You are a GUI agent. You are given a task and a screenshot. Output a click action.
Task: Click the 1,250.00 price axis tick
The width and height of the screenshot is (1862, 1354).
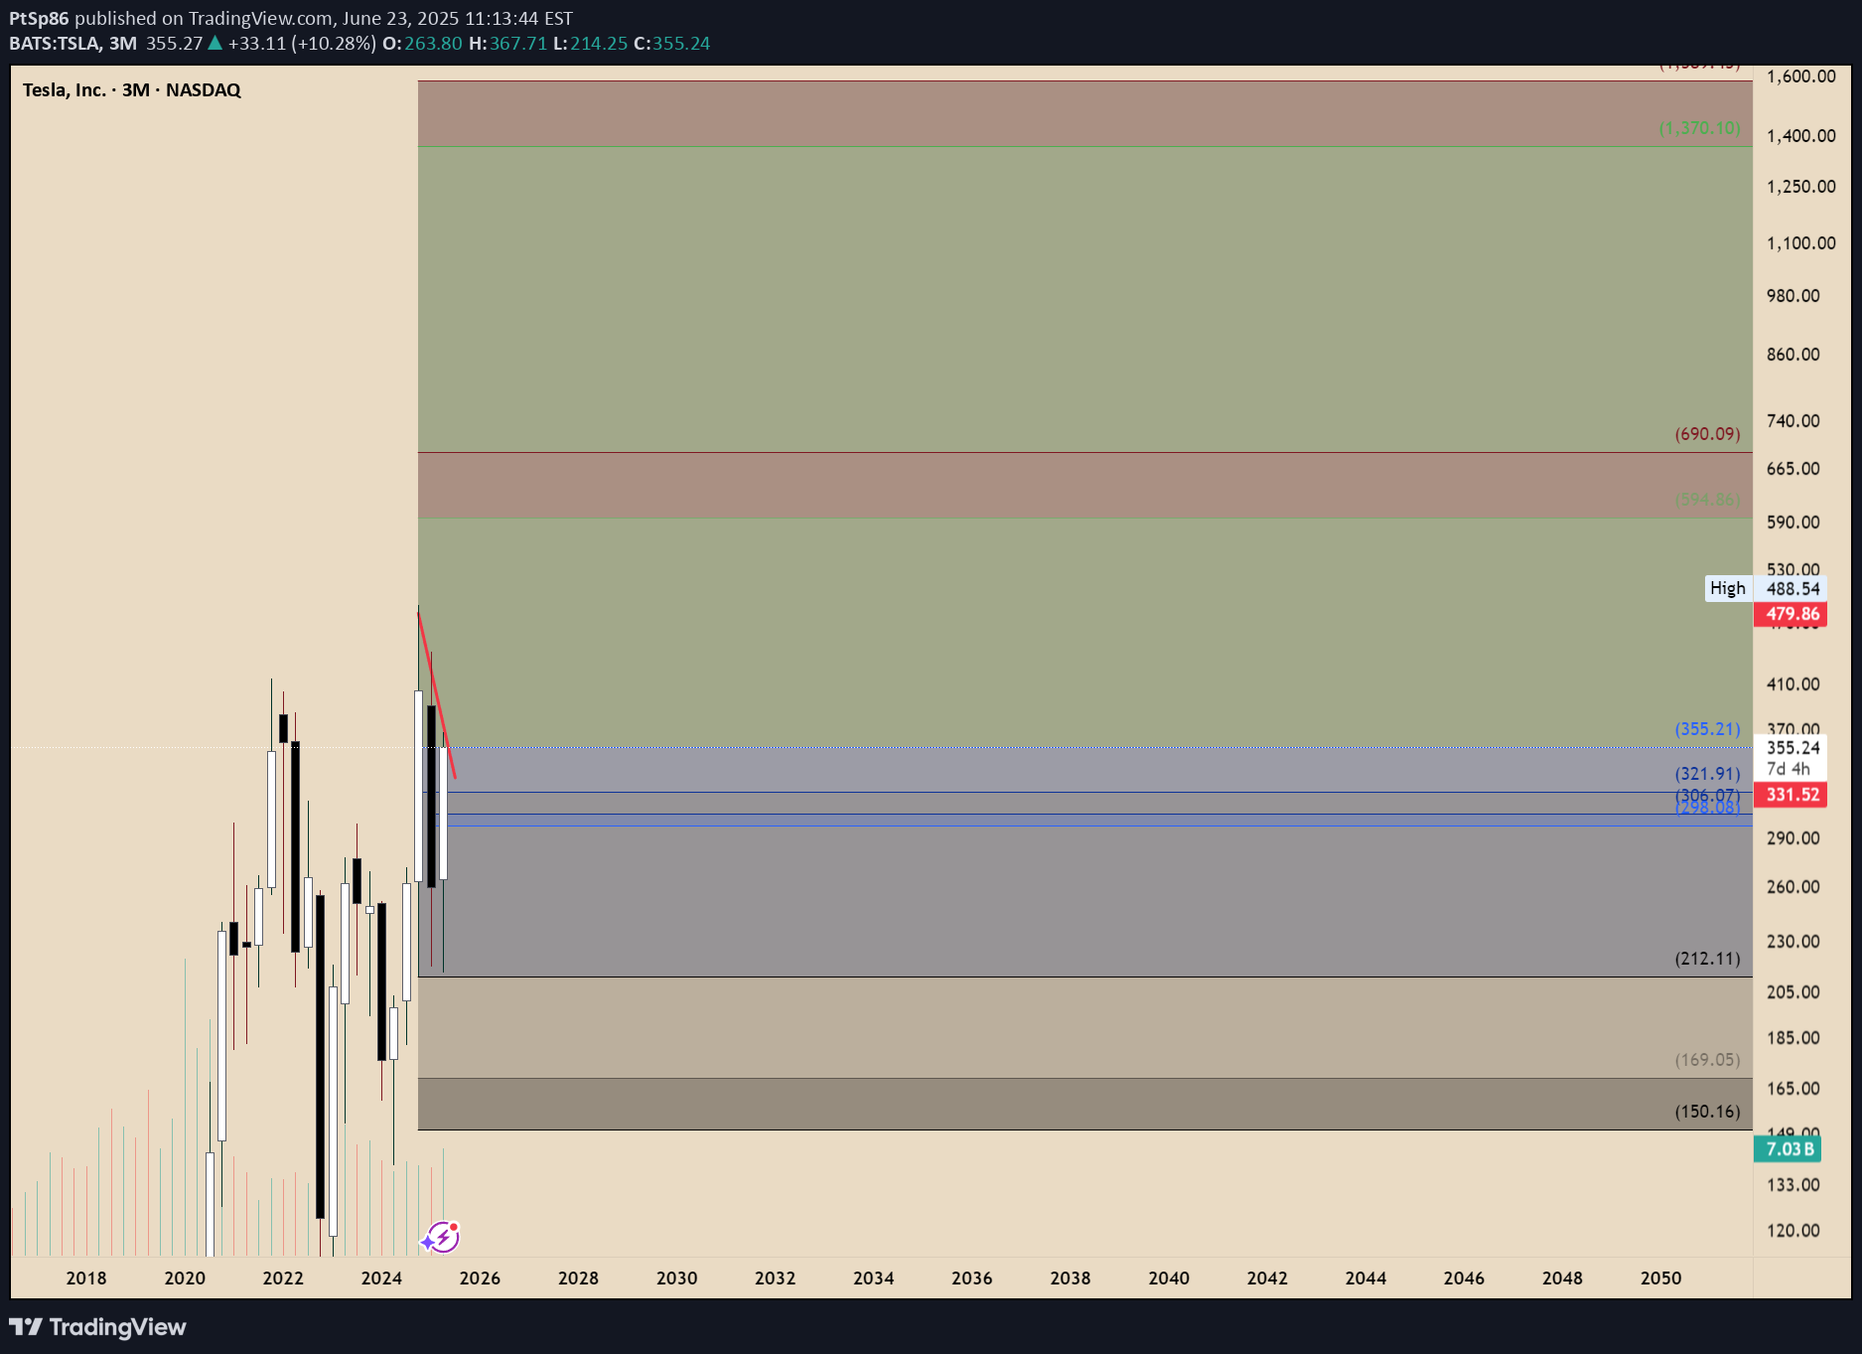(1800, 187)
